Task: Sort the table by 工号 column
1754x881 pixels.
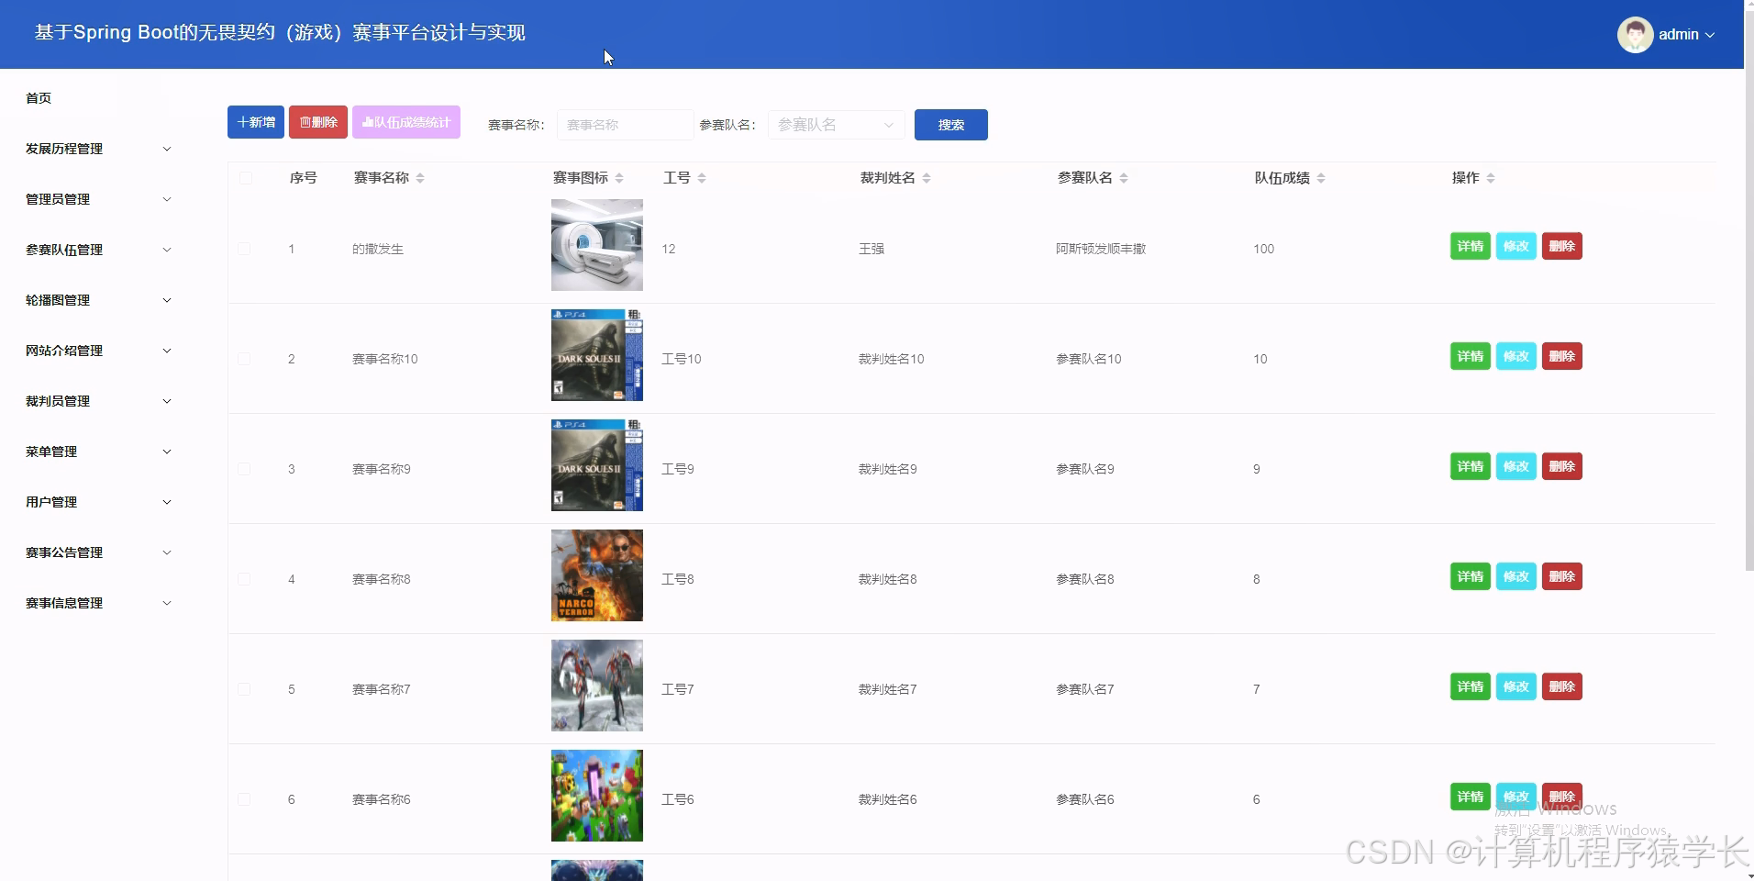Action: [x=702, y=177]
